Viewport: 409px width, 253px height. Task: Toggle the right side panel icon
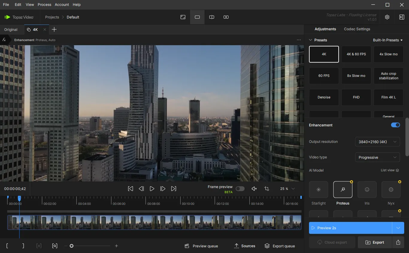click(402, 17)
